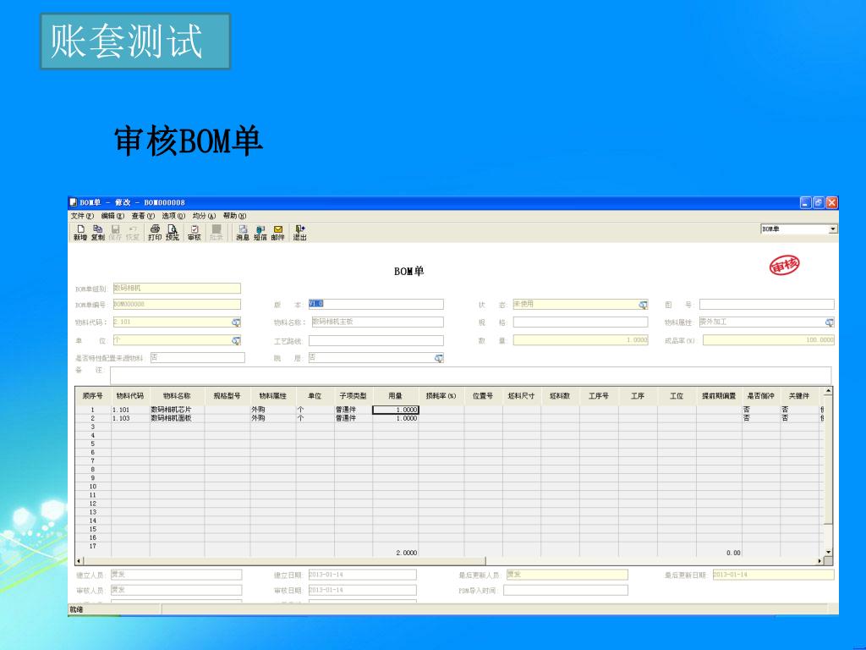Click the 建立人员 field at the bottom
Viewport: 866px width, 650px height.
(x=176, y=575)
